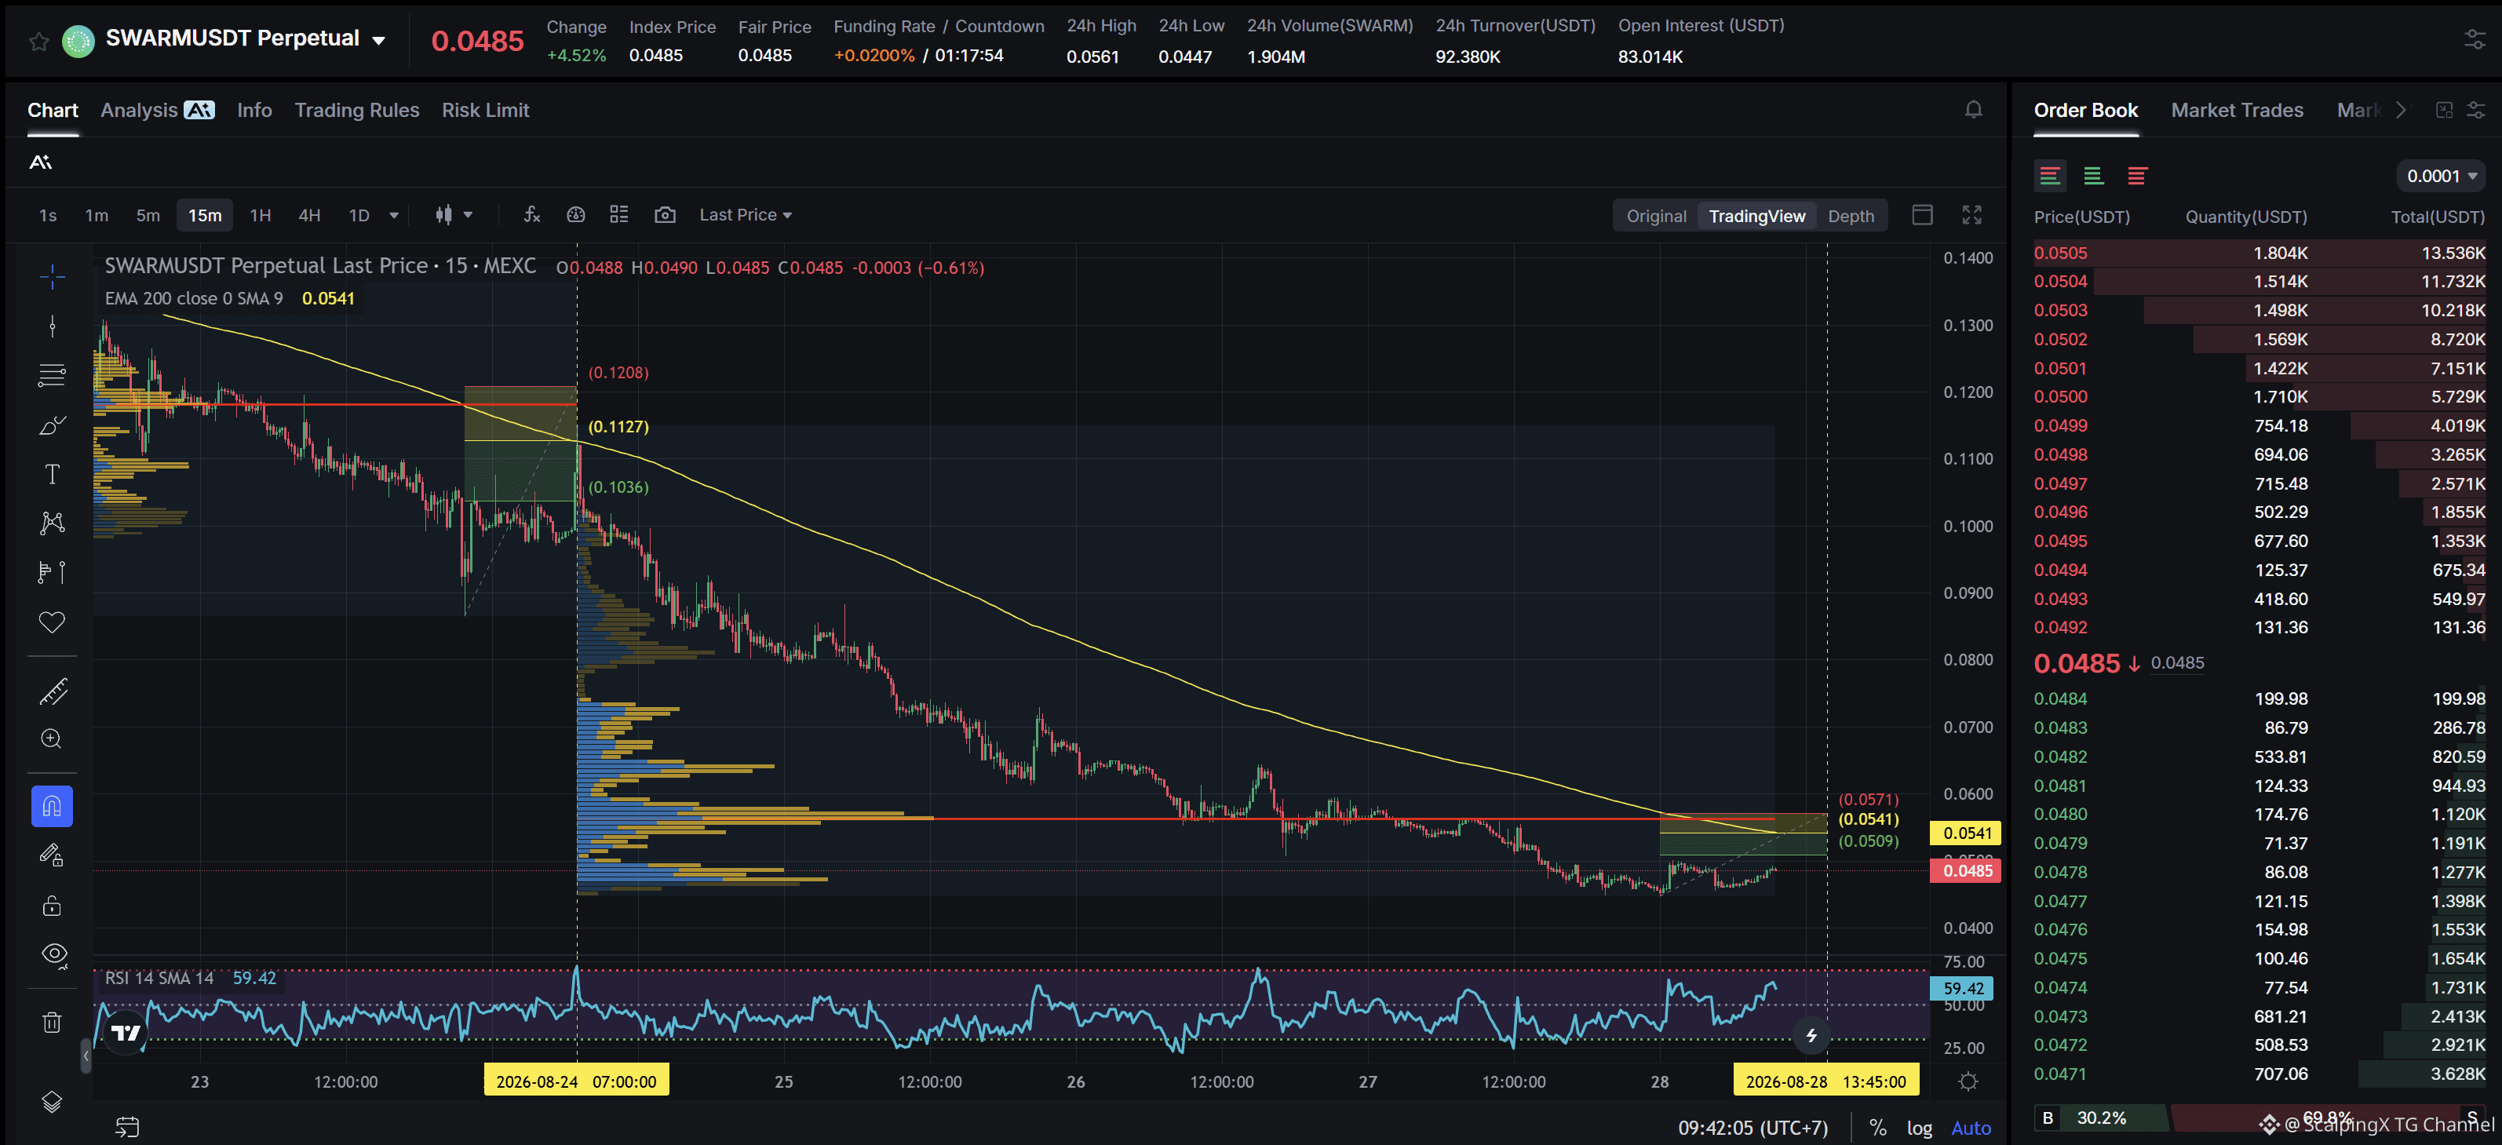Screen dimensions: 2502x1145
Task: Open the Market Trades tab
Action: pos(2237,110)
